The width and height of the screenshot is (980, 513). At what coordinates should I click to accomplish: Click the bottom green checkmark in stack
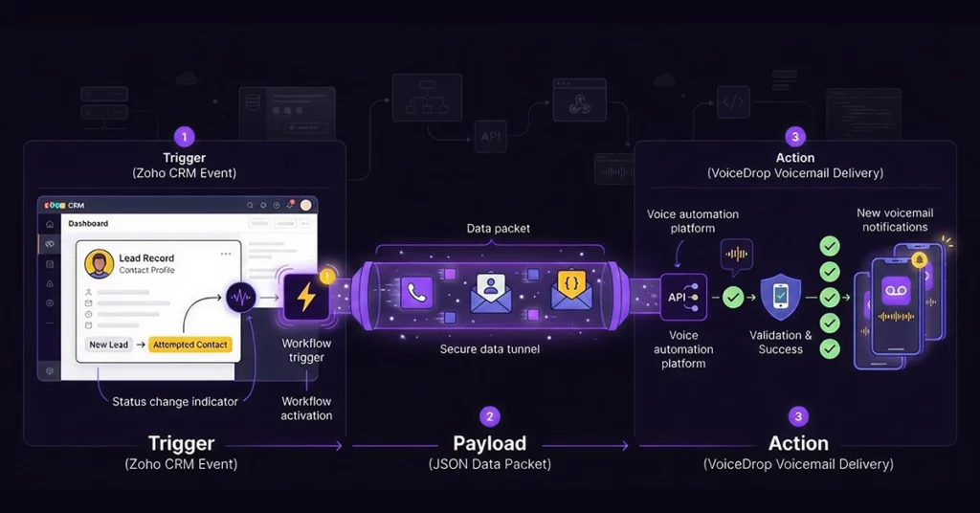coord(830,348)
